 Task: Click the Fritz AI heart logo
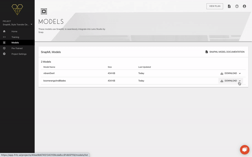[x=17, y=10]
